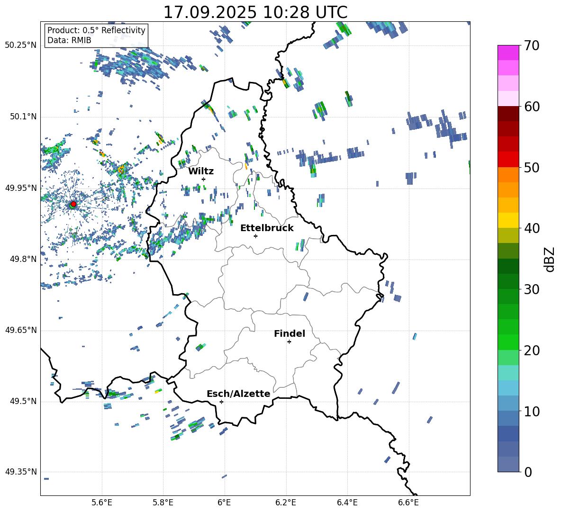Pick the bright red colorbar swatch above 50

click(508, 159)
